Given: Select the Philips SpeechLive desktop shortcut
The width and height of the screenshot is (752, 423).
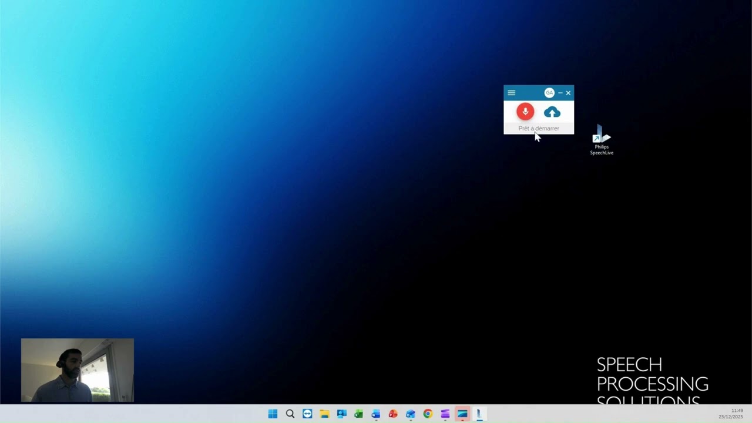Looking at the screenshot, I should click(602, 140).
